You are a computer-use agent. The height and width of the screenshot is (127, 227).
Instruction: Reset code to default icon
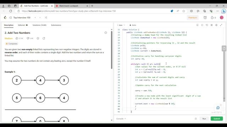click(x=207, y=25)
